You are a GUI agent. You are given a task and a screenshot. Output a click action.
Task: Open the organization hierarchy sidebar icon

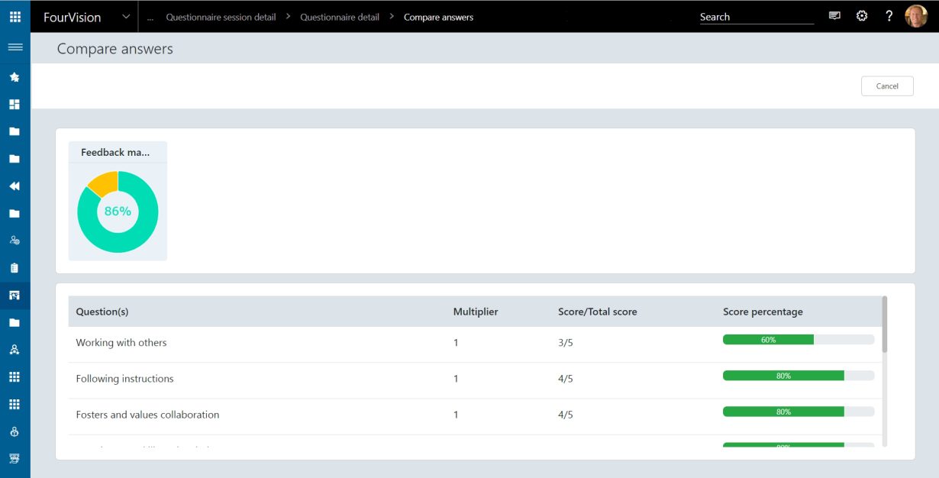(15, 350)
